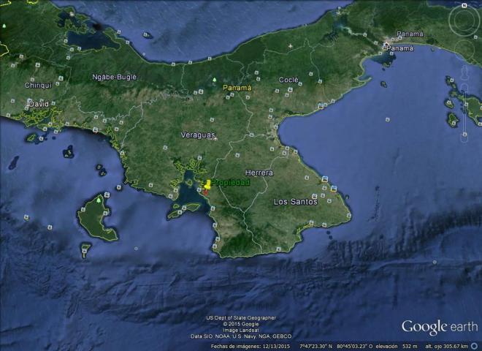The image size is (482, 351).
Task: Click the vertical zoom slider track
Action: tap(465, 108)
